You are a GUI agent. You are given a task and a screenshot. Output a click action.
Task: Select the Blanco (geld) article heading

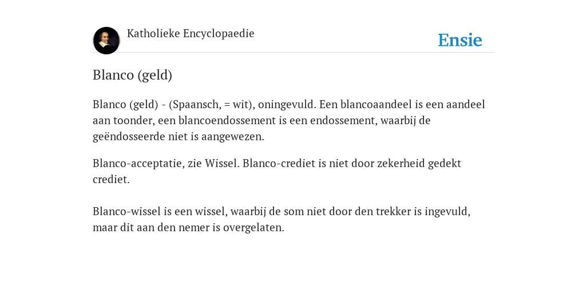coord(132,75)
